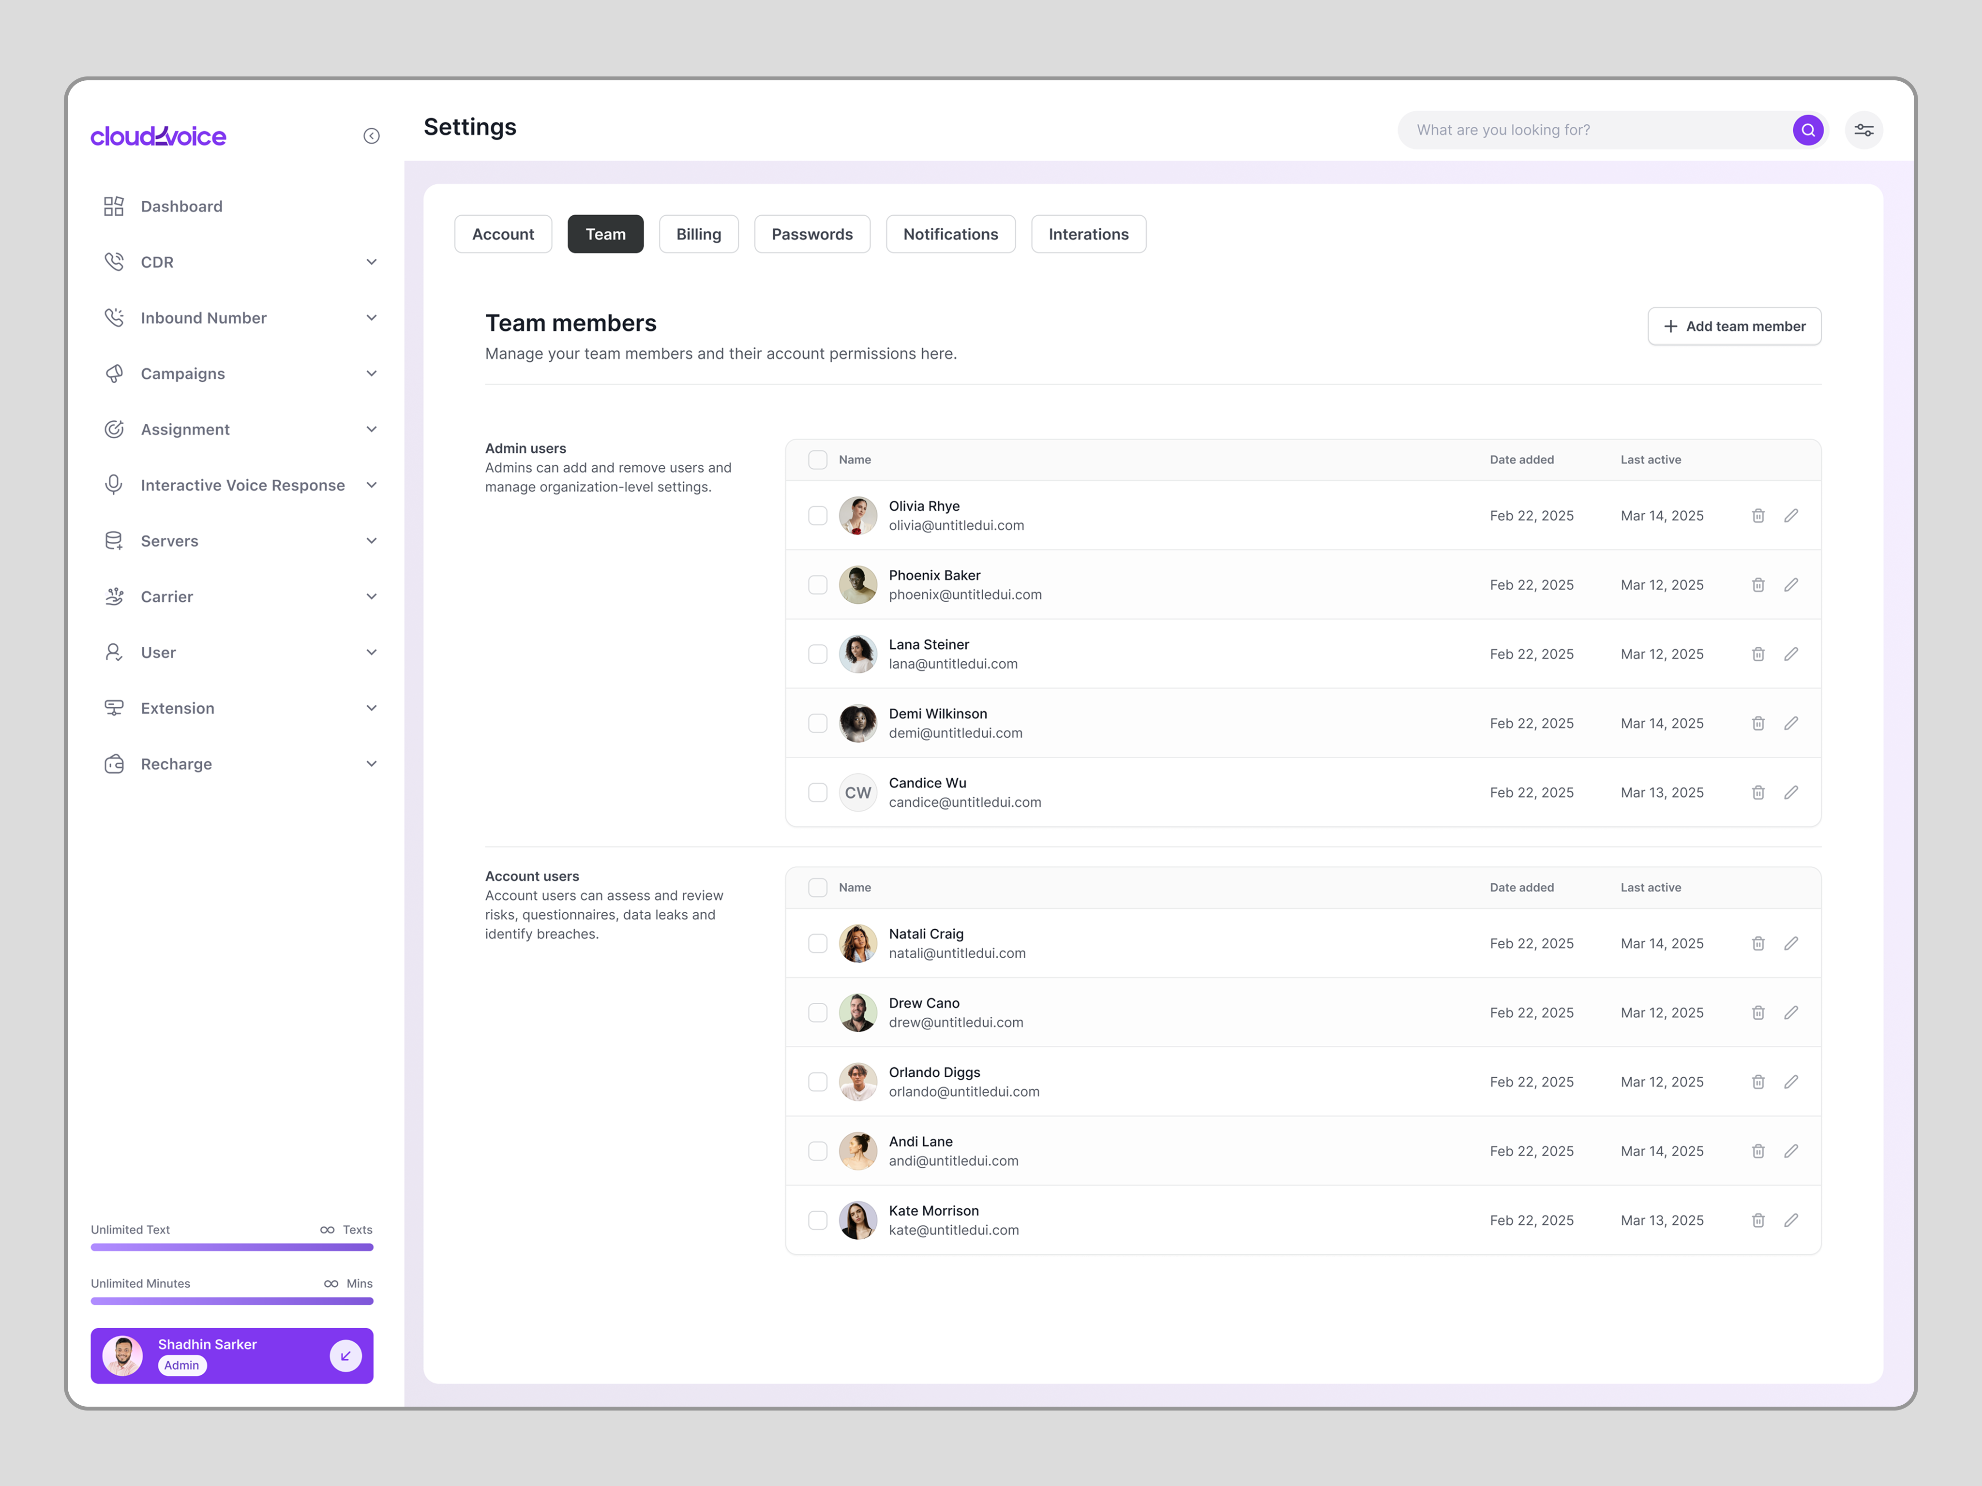The image size is (1982, 1486).
Task: Edit Phoenix Baker with pencil icon
Action: [1791, 585]
